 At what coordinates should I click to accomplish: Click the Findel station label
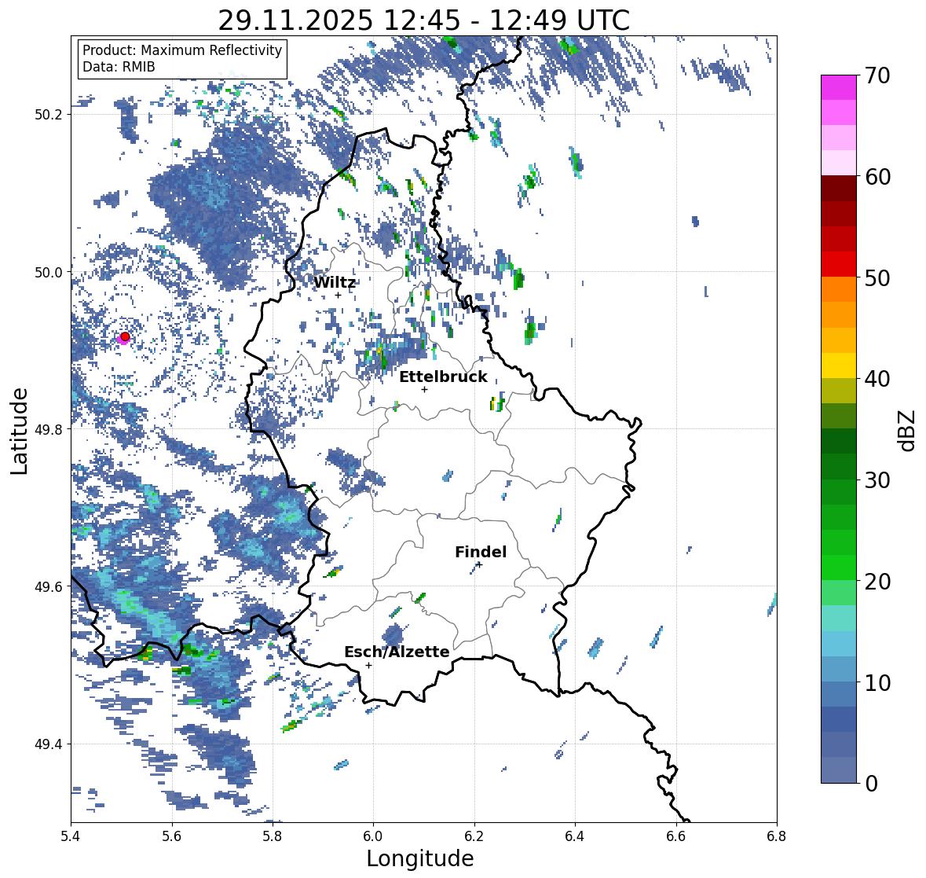[x=481, y=552]
